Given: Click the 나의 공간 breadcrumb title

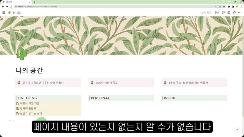Looking at the screenshot, I should [x=16, y=13].
